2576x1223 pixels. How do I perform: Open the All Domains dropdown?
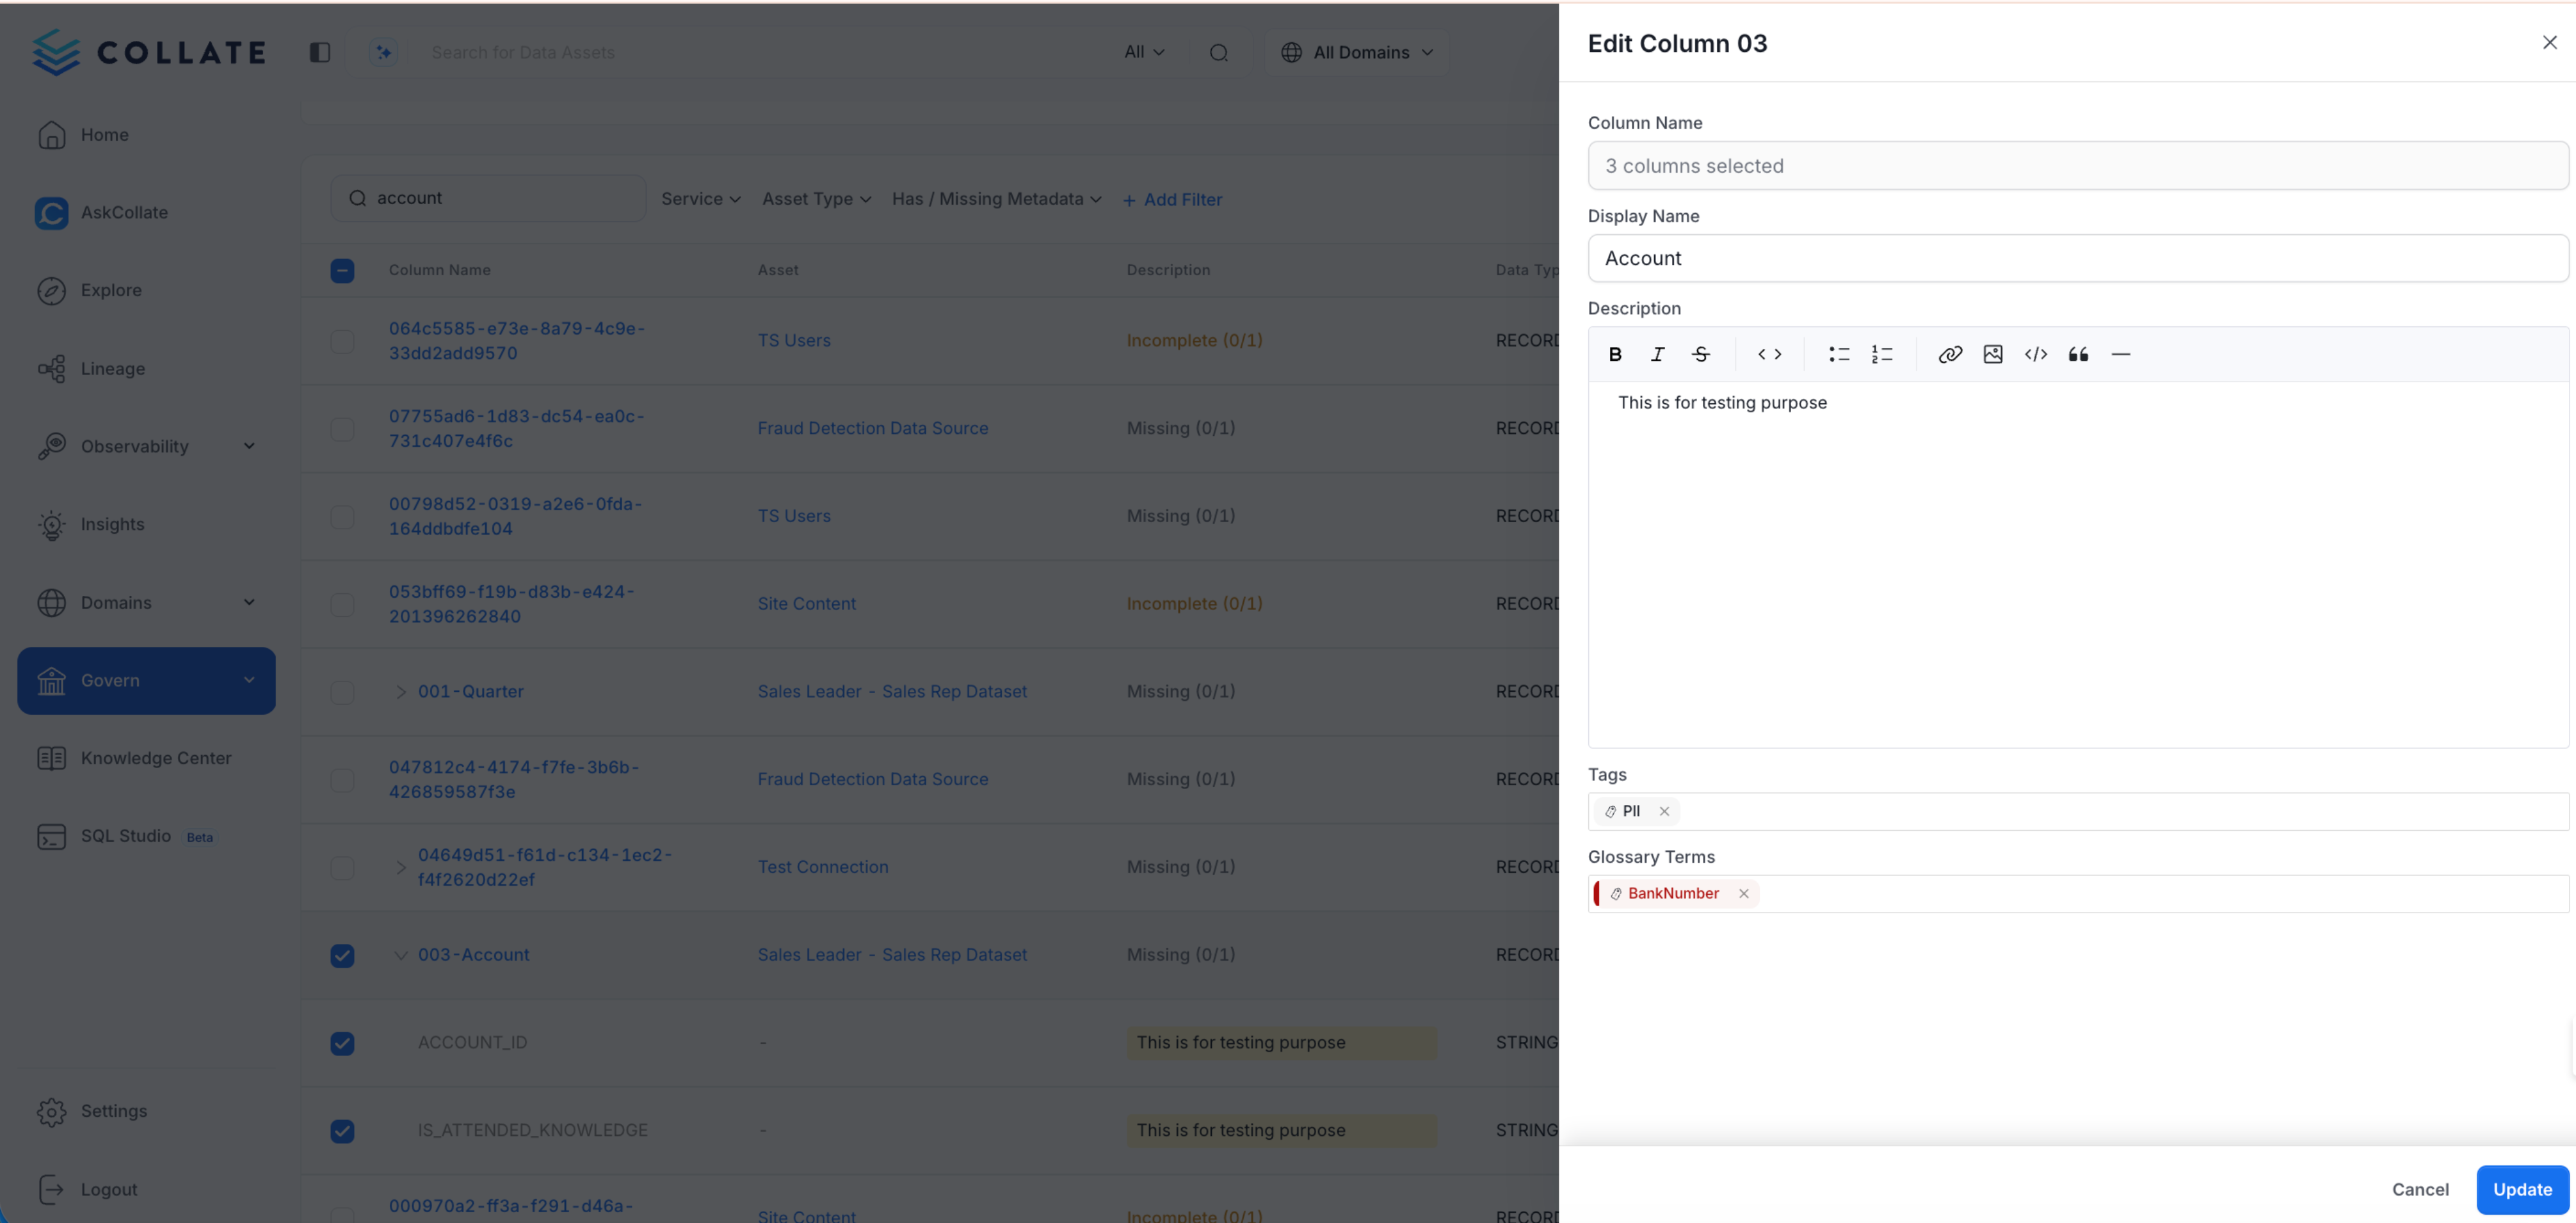[1357, 52]
